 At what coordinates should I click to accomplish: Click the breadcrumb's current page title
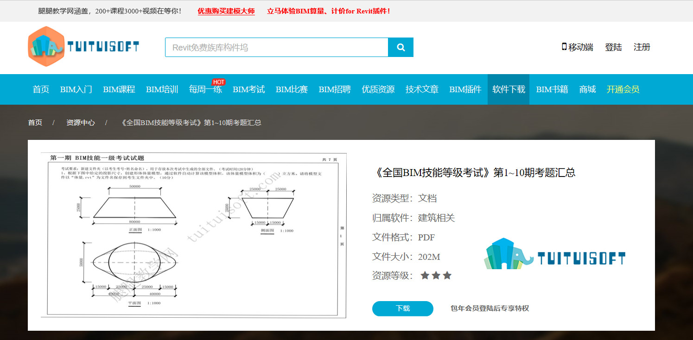(x=191, y=123)
